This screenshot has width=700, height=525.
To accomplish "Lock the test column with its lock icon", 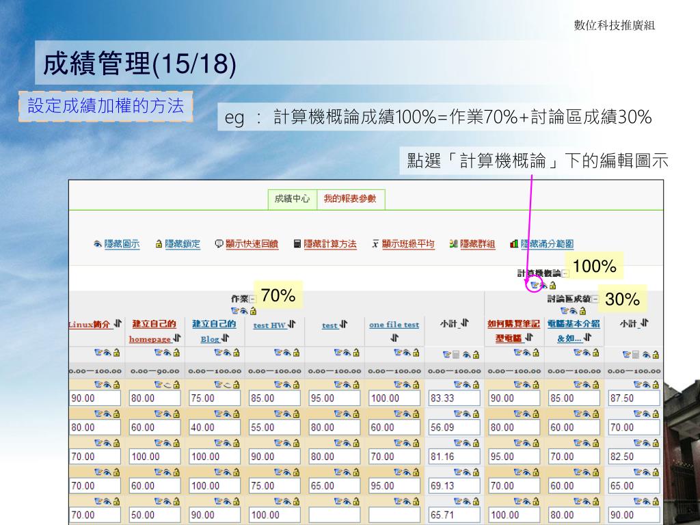I will pos(355,353).
